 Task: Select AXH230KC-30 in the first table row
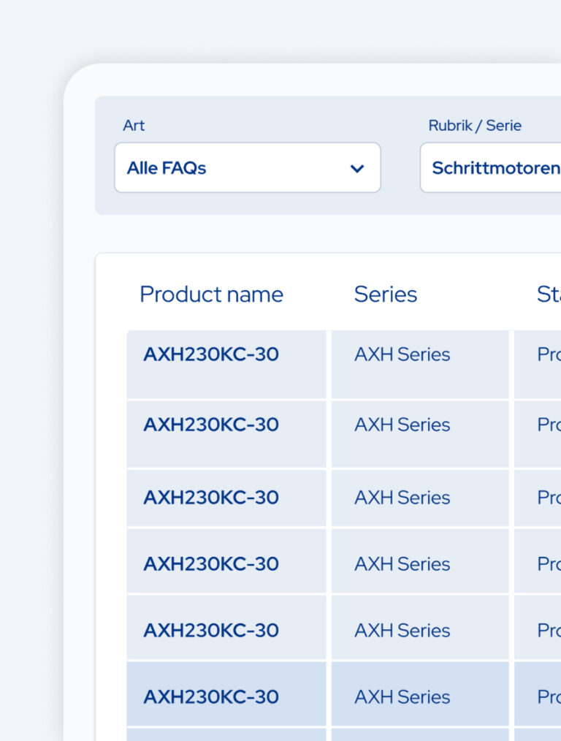(210, 354)
